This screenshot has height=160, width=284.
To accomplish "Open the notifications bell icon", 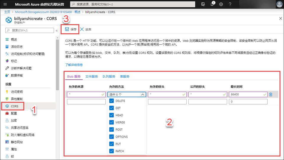I will (x=212, y=4).
